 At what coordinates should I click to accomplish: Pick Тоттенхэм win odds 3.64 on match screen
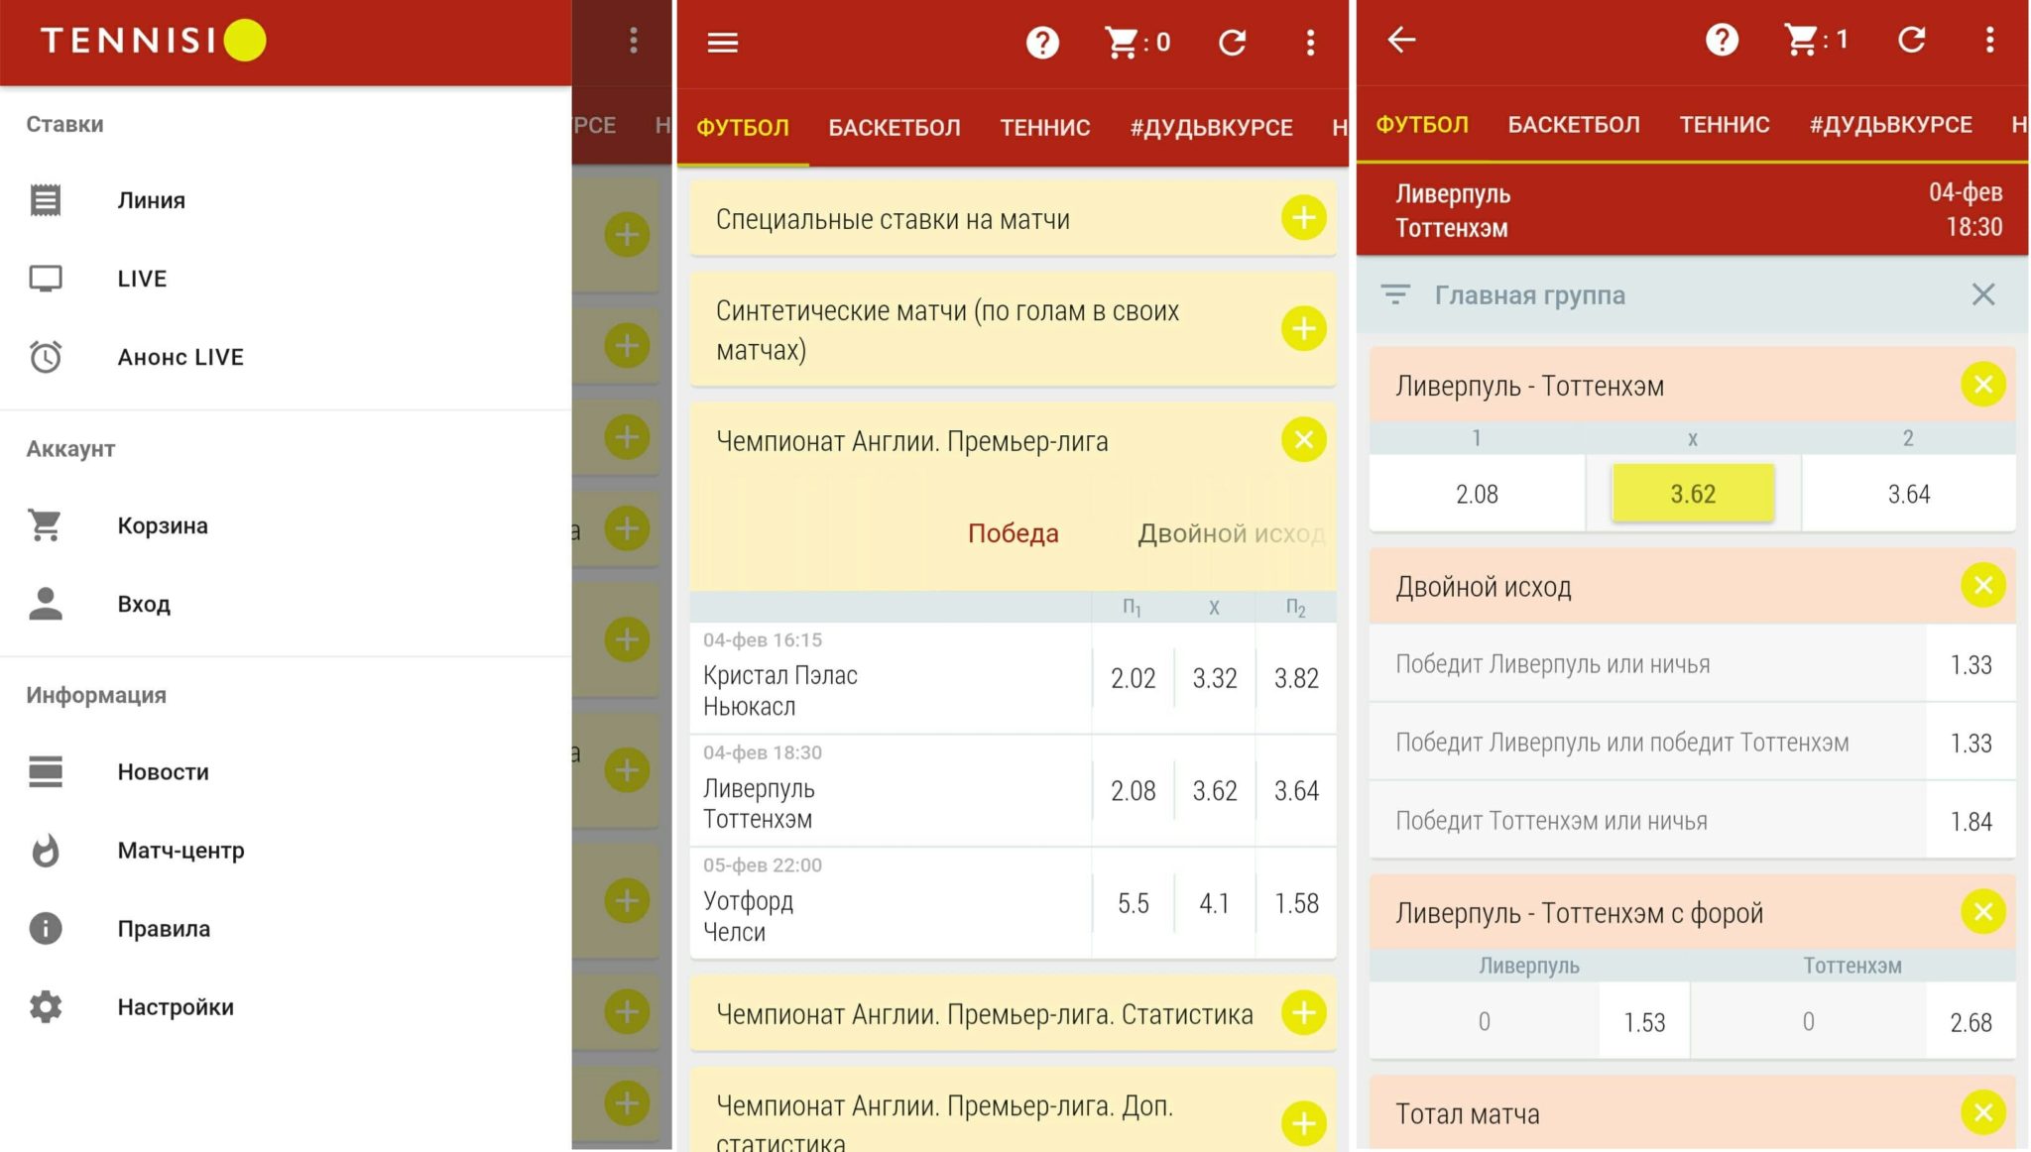point(1909,493)
